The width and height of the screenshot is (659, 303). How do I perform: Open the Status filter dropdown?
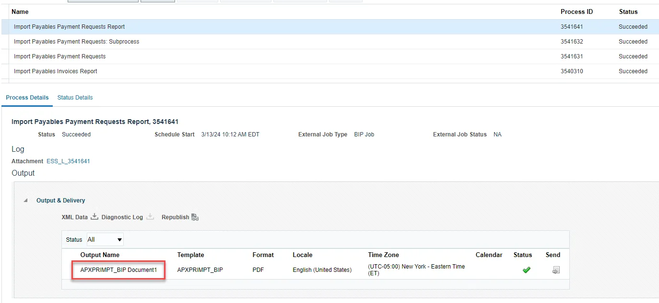(x=105, y=239)
